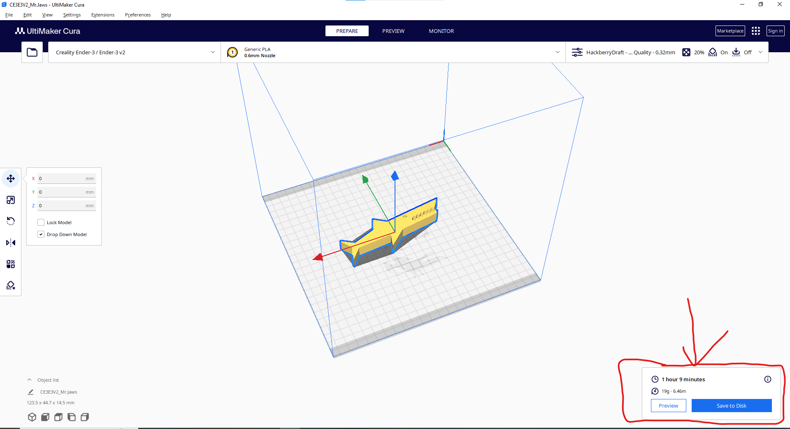This screenshot has width=790, height=429.
Task: Click the blue Z-axis move arrow
Action: click(395, 176)
